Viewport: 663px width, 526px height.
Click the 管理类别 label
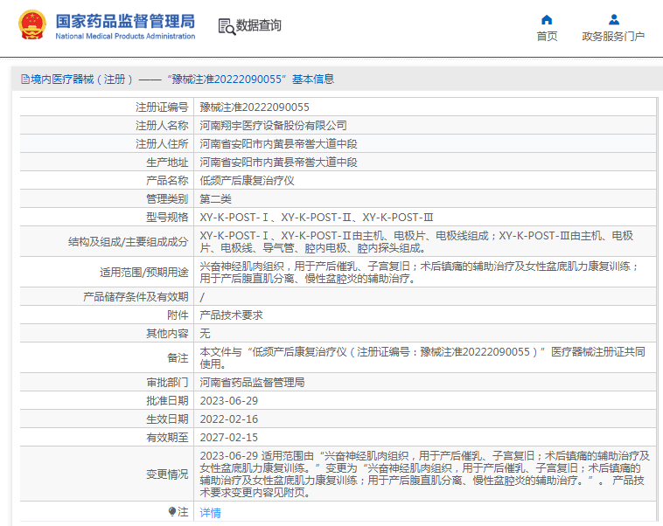pyautogui.click(x=167, y=199)
